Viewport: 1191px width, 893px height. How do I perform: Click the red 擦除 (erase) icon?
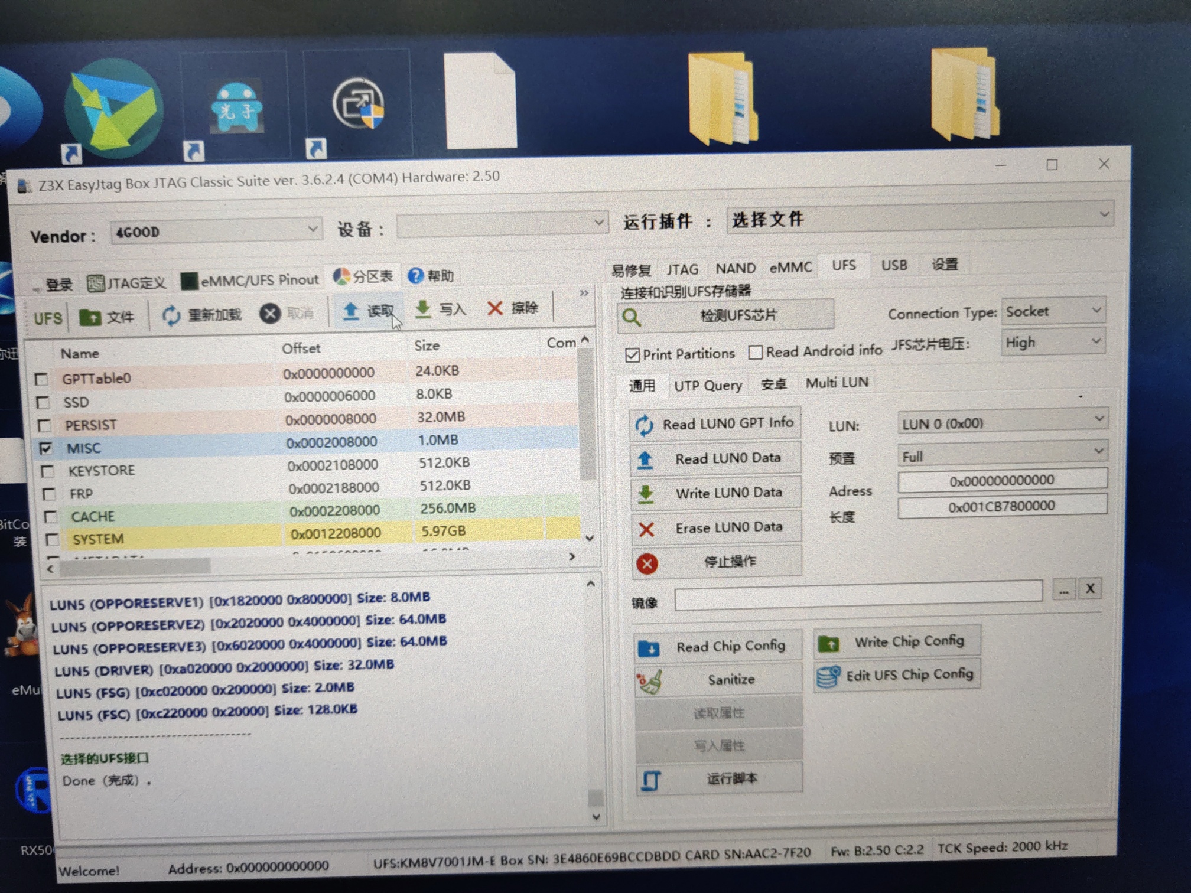495,308
